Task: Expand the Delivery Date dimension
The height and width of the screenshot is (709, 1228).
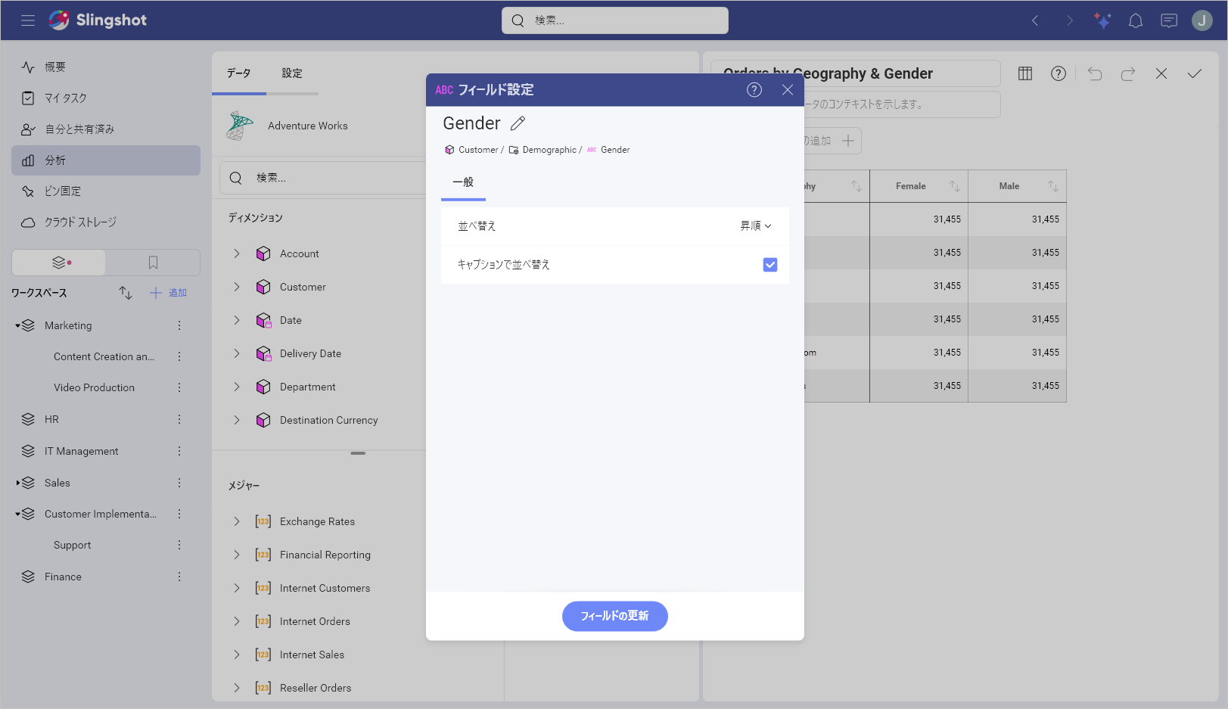Action: click(x=237, y=353)
